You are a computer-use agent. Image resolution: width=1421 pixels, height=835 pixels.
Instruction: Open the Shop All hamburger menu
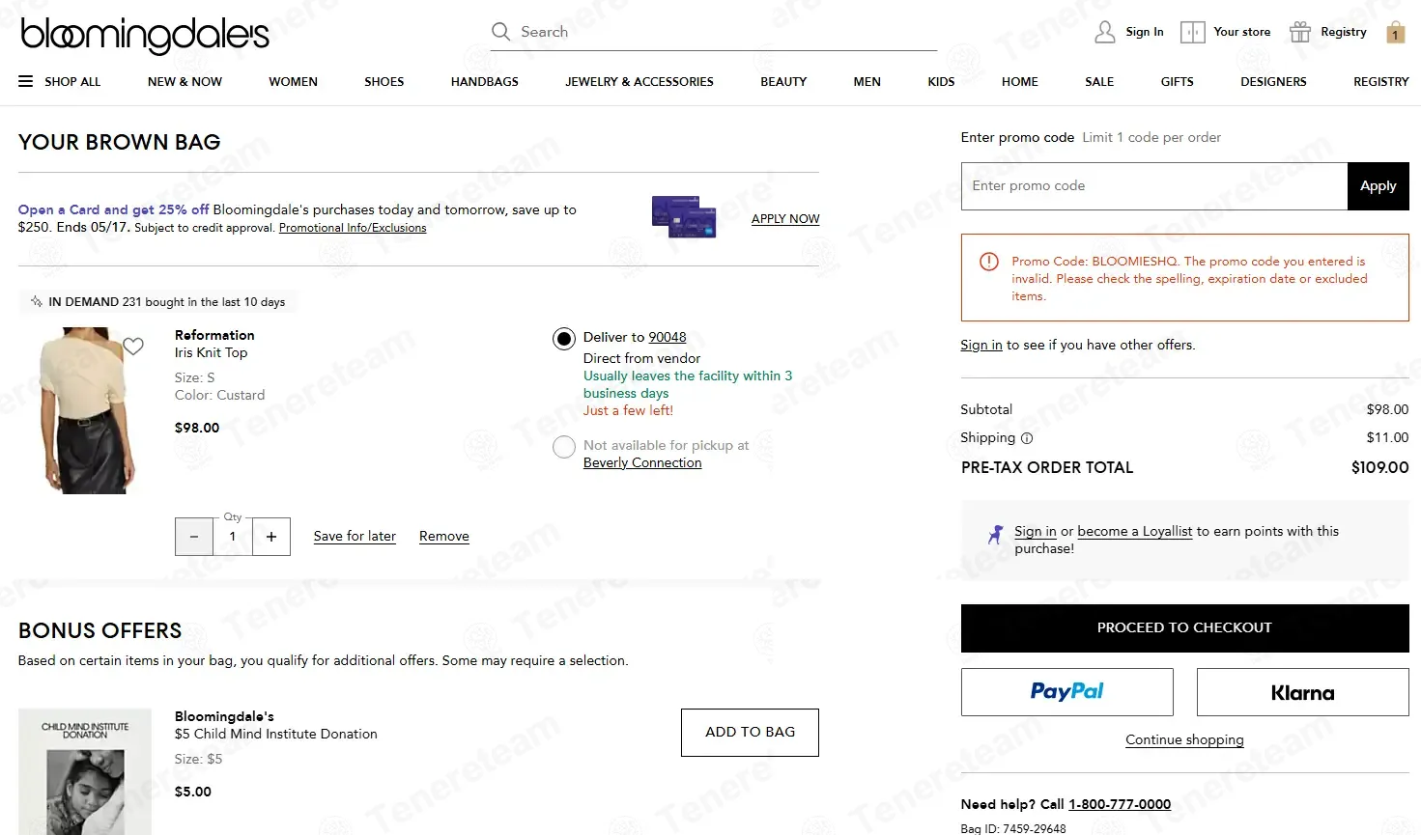pyautogui.click(x=26, y=81)
